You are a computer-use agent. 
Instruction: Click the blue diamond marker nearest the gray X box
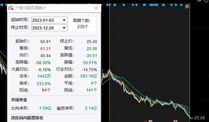181,5
